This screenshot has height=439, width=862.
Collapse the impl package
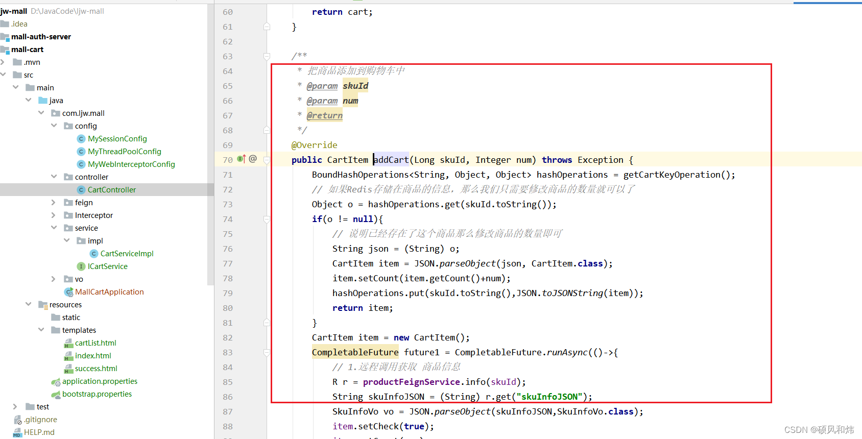click(x=66, y=240)
